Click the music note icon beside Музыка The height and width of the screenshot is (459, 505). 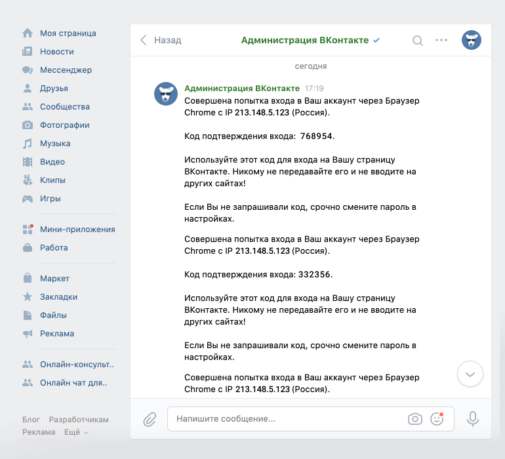click(28, 144)
